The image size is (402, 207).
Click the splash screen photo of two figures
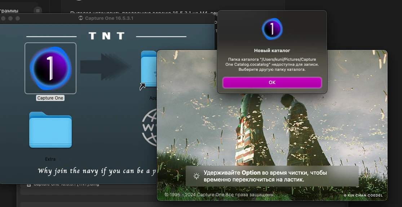(272, 125)
